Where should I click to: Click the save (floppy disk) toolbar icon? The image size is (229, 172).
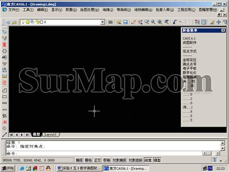[x=125, y=22]
